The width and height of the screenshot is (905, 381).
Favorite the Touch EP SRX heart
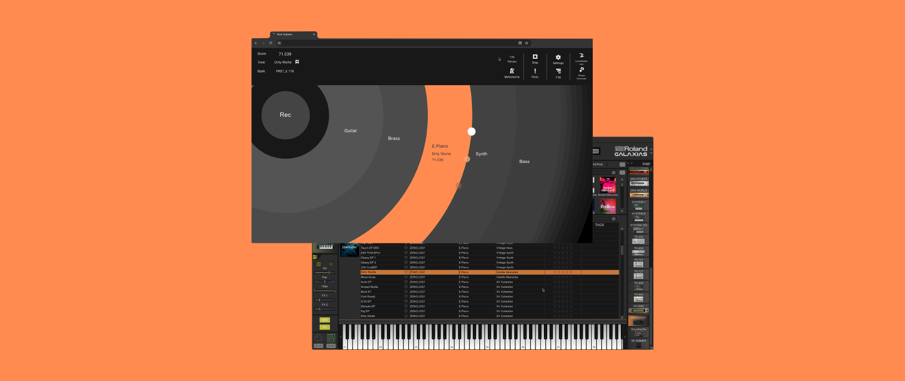[x=406, y=248]
